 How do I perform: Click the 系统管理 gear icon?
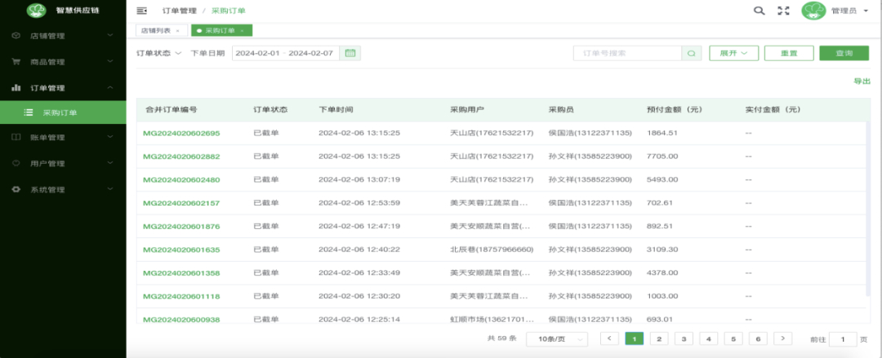coord(16,189)
